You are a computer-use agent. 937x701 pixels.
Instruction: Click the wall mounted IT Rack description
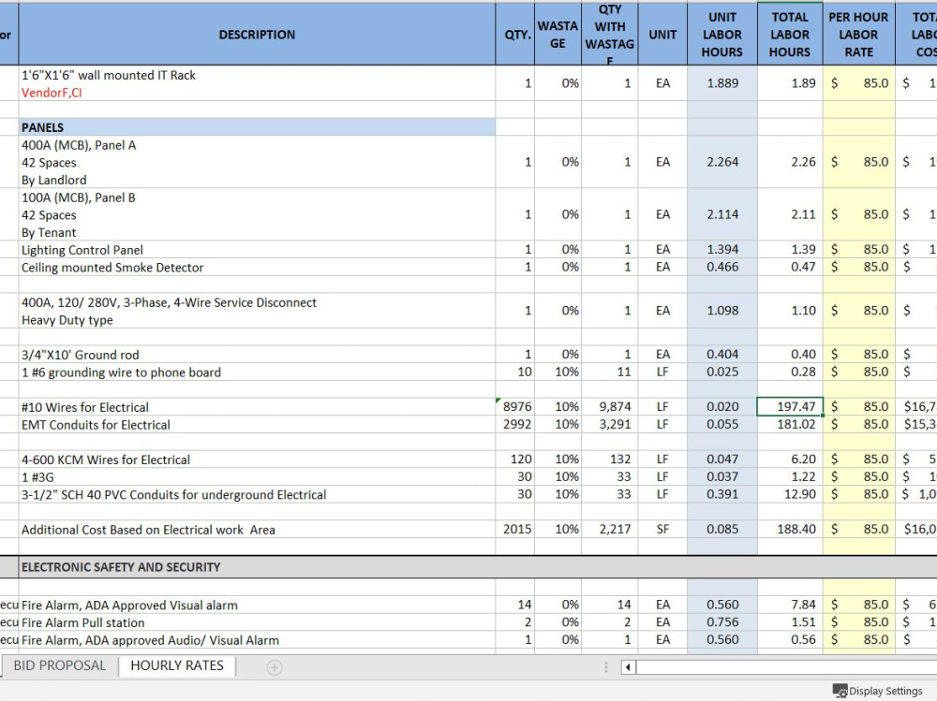[x=257, y=83]
